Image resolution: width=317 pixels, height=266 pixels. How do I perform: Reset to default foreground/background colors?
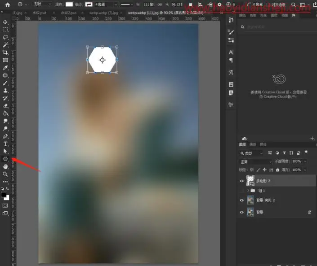point(2,189)
